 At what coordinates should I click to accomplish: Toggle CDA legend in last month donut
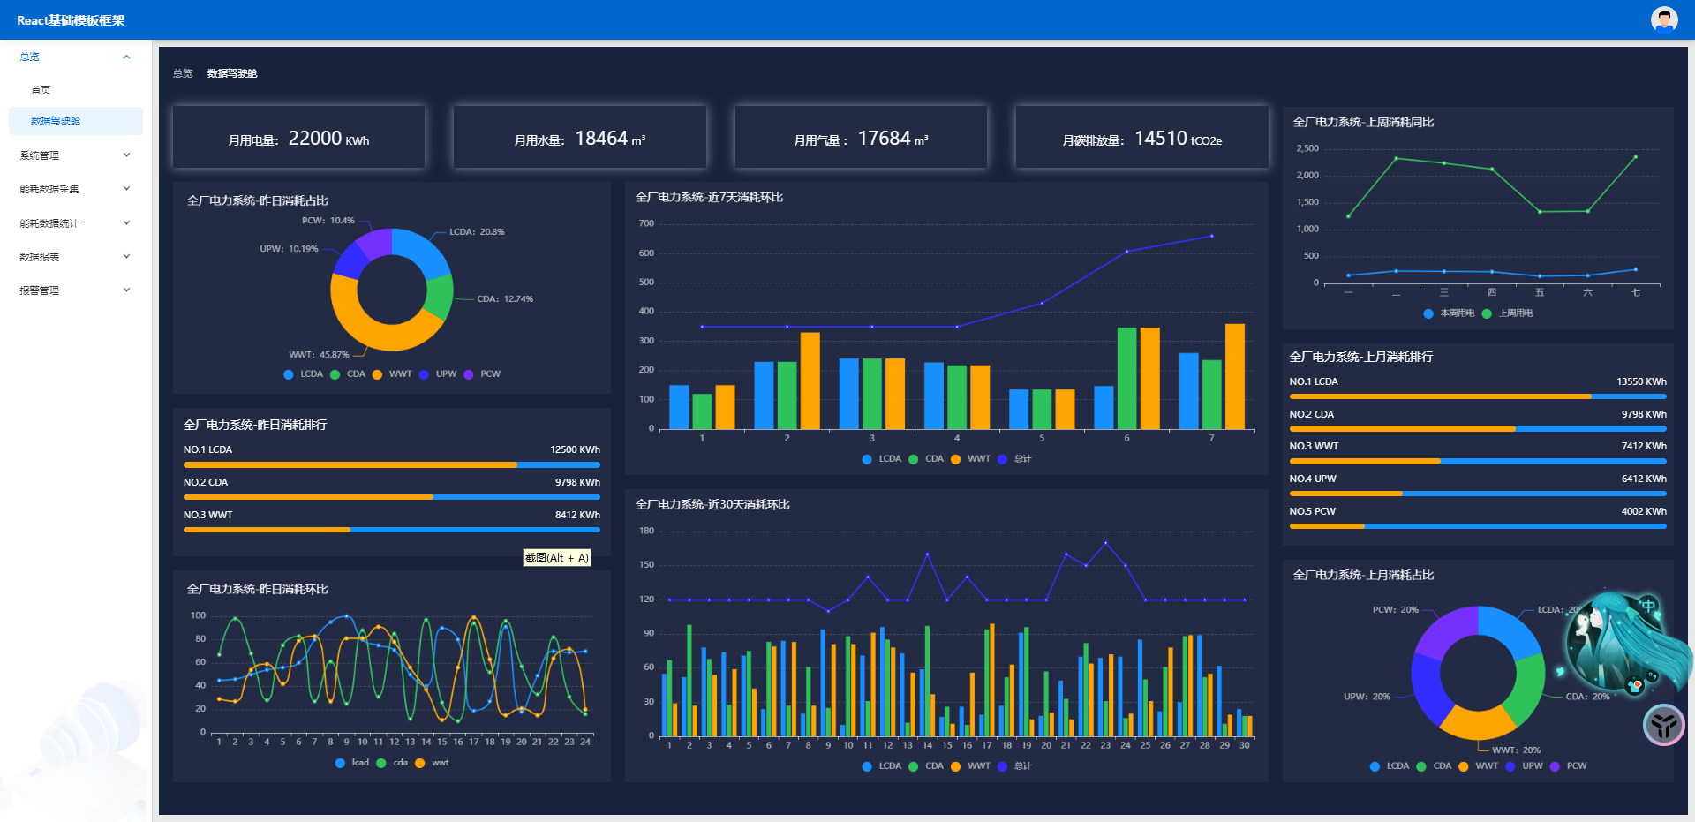click(x=1434, y=766)
